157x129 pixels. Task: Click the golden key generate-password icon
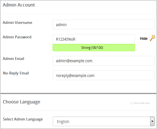(x=152, y=38)
